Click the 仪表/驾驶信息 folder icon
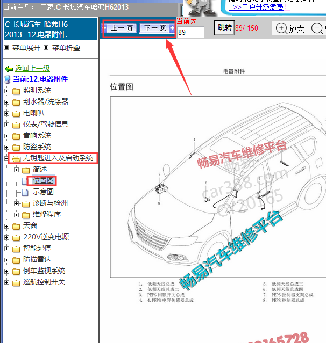This screenshot has width=326, height=343. point(16,125)
